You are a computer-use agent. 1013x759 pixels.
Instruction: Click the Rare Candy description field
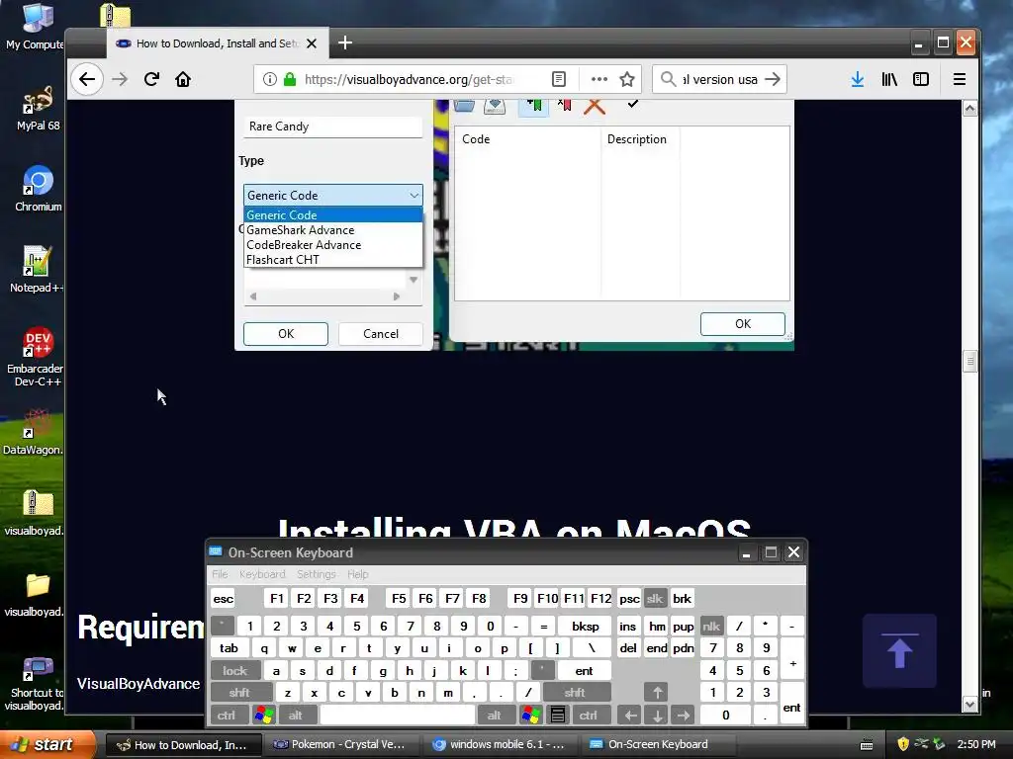333,126
